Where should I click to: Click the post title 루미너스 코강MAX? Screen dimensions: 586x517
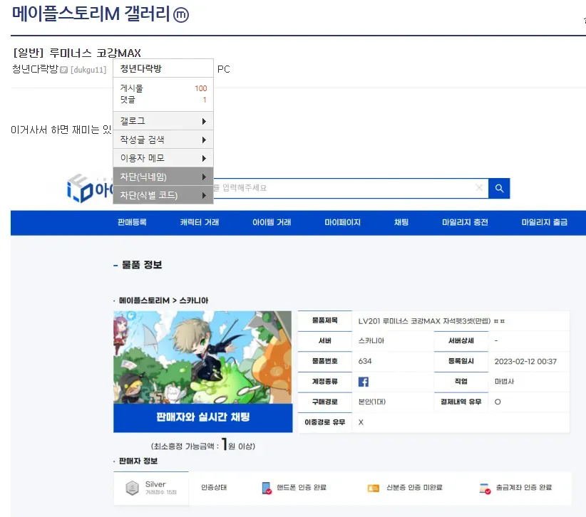point(96,53)
